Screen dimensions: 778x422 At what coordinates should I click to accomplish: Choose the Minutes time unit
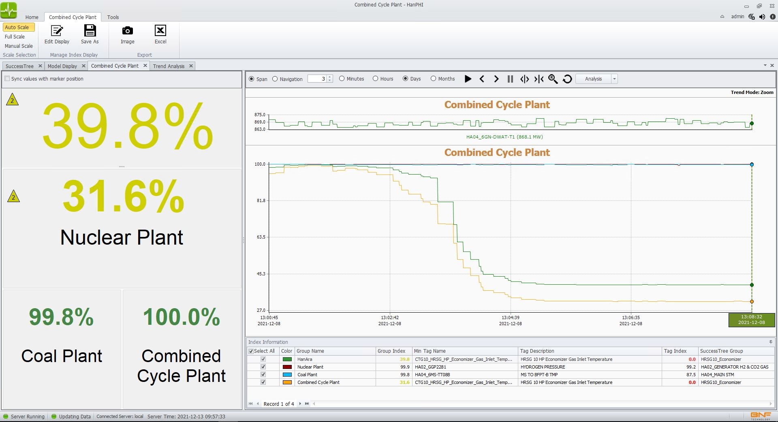(342, 79)
